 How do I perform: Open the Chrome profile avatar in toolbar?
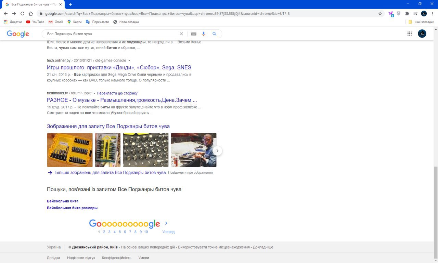pos(424,14)
